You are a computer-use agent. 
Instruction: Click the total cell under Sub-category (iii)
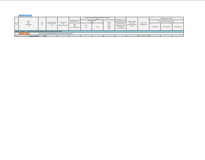tap(178, 36)
